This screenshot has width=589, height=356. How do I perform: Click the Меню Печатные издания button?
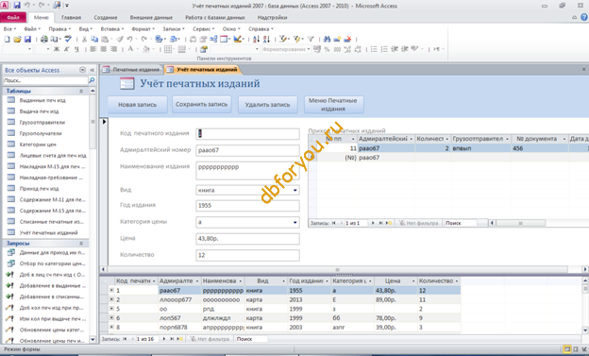[333, 104]
